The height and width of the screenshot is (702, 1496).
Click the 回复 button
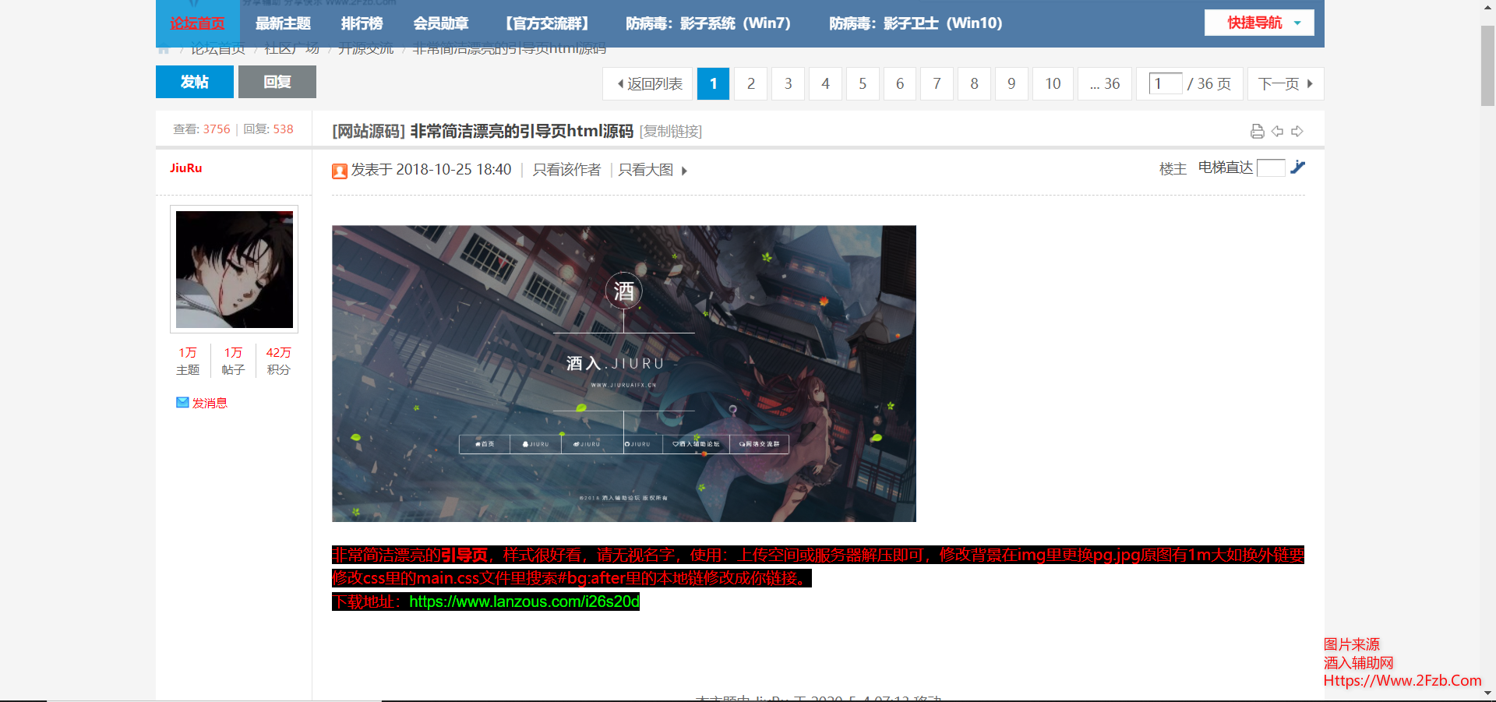pyautogui.click(x=277, y=82)
